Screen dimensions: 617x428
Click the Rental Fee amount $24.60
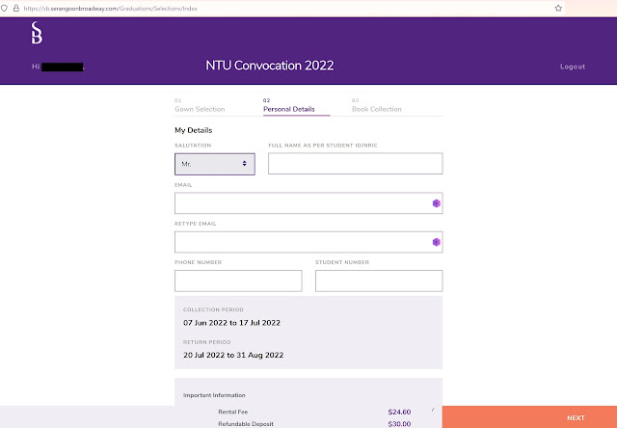[x=399, y=412]
